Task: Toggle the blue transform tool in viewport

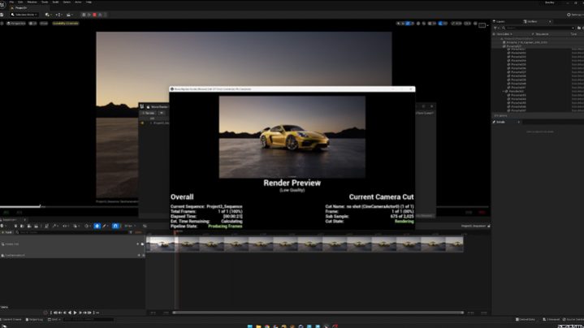Action: tap(408, 24)
